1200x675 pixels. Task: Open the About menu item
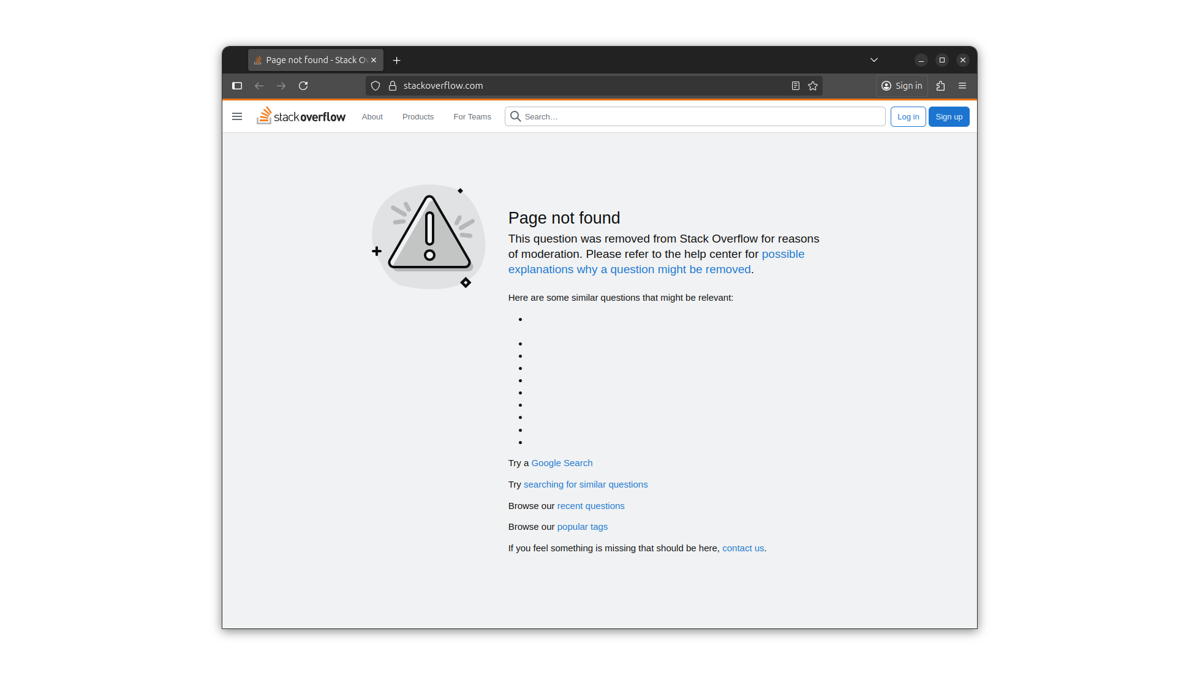(x=372, y=117)
